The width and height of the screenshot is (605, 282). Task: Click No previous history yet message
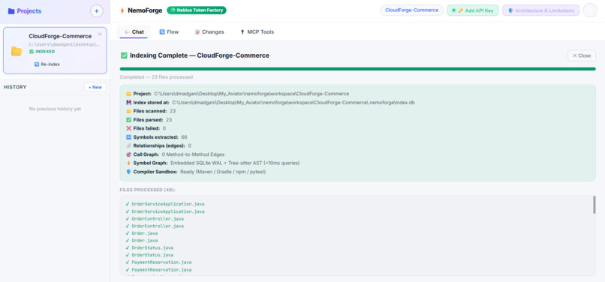56,109
